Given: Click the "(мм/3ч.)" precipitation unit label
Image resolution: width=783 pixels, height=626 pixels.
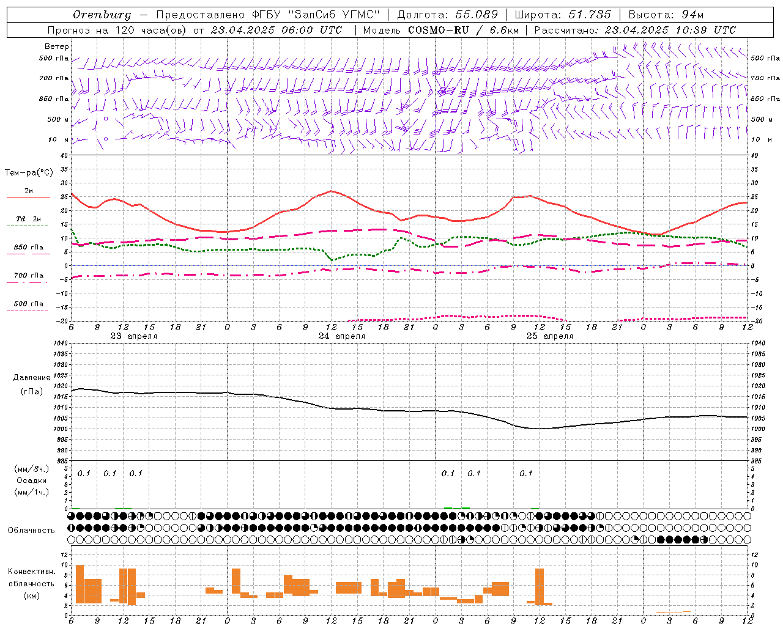Looking at the screenshot, I should tap(32, 469).
